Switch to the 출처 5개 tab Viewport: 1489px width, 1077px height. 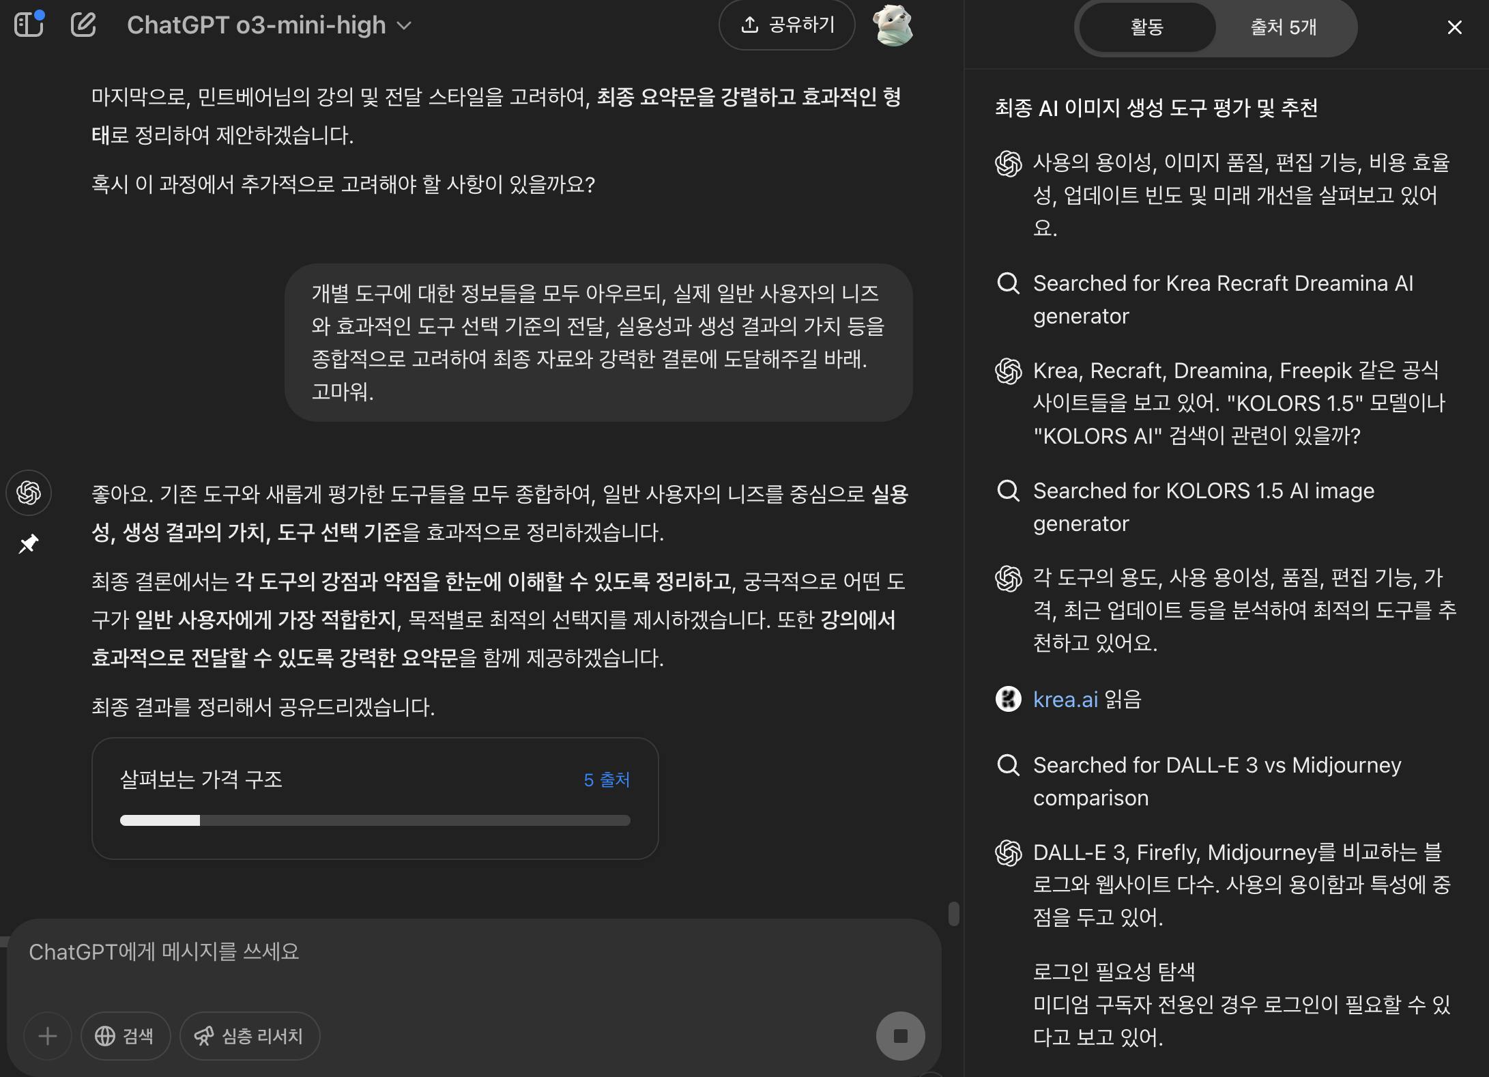click(x=1283, y=27)
